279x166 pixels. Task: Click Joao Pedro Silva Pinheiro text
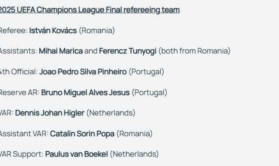83,72
